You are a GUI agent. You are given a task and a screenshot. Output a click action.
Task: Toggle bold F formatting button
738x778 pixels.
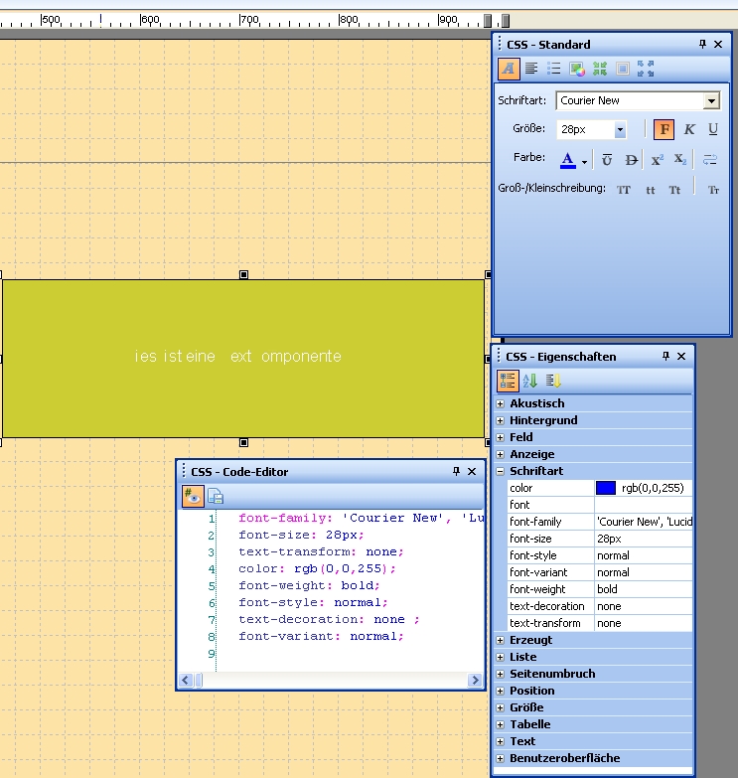click(664, 129)
